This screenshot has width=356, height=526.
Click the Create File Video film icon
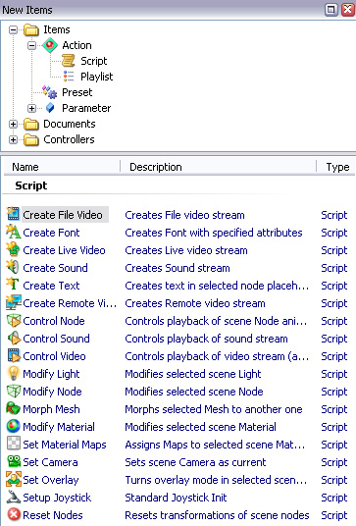(x=14, y=214)
